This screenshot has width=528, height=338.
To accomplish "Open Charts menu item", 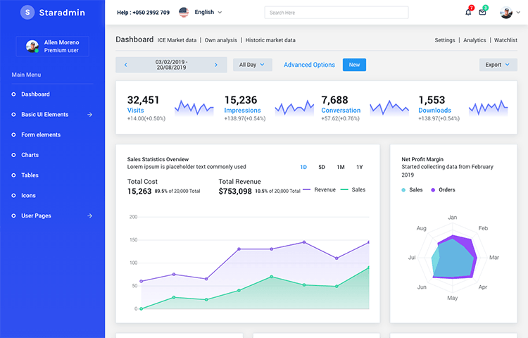I will pos(30,155).
